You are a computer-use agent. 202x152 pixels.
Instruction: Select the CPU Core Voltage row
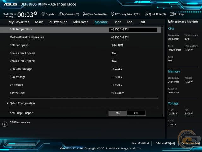(80, 69)
